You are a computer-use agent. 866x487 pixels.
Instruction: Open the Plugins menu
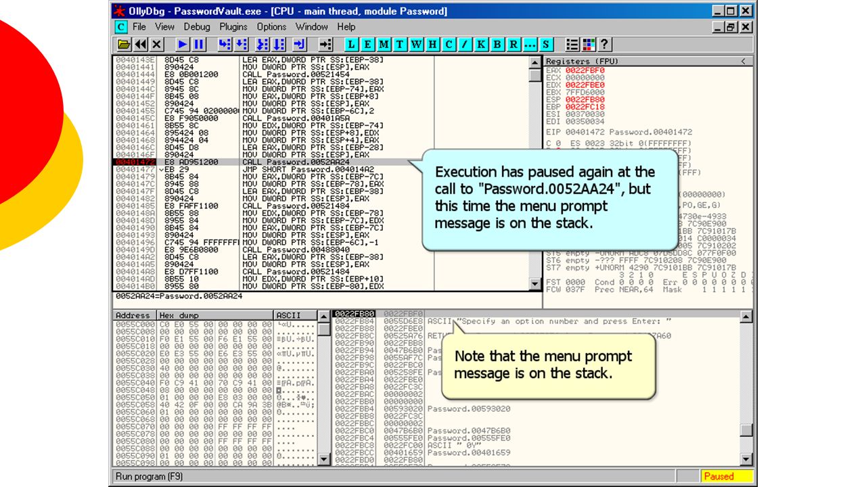pos(233,27)
